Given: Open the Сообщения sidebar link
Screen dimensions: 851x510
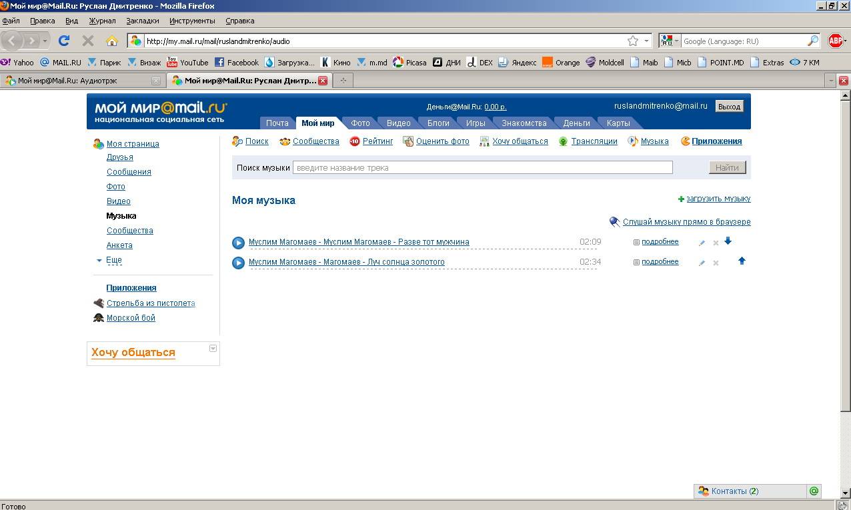Looking at the screenshot, I should [x=129, y=172].
